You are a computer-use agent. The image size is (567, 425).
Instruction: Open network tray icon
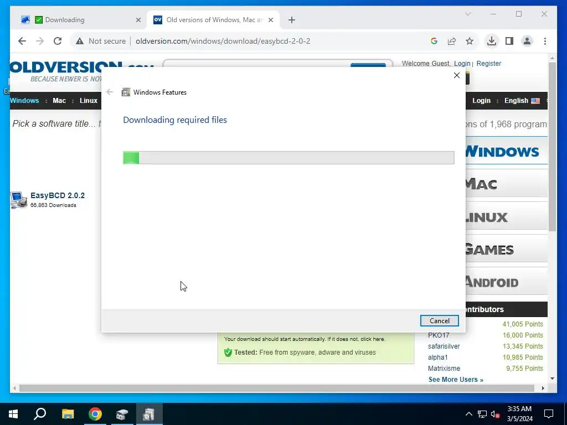482,414
